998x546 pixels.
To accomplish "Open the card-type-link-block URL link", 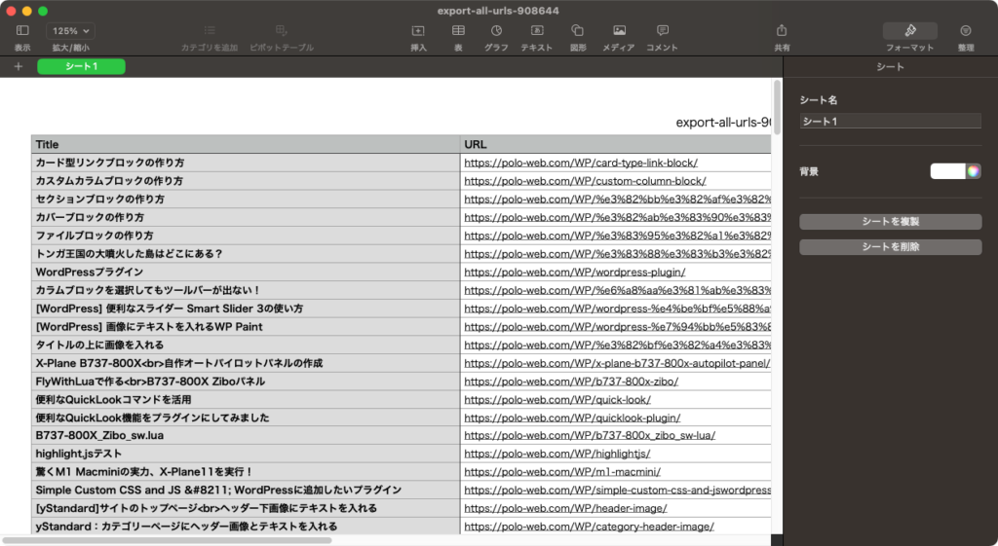I will click(x=580, y=163).
